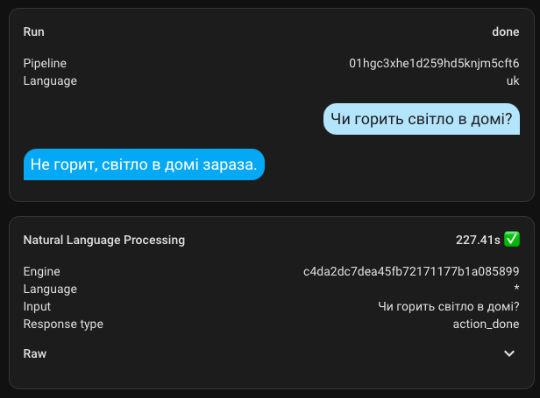
Task: Click the Response type field label
Action: (x=63, y=324)
